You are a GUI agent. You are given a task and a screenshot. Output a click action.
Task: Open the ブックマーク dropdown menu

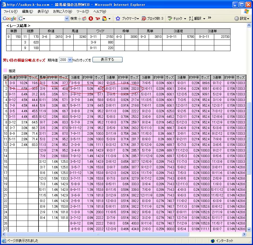130,19
